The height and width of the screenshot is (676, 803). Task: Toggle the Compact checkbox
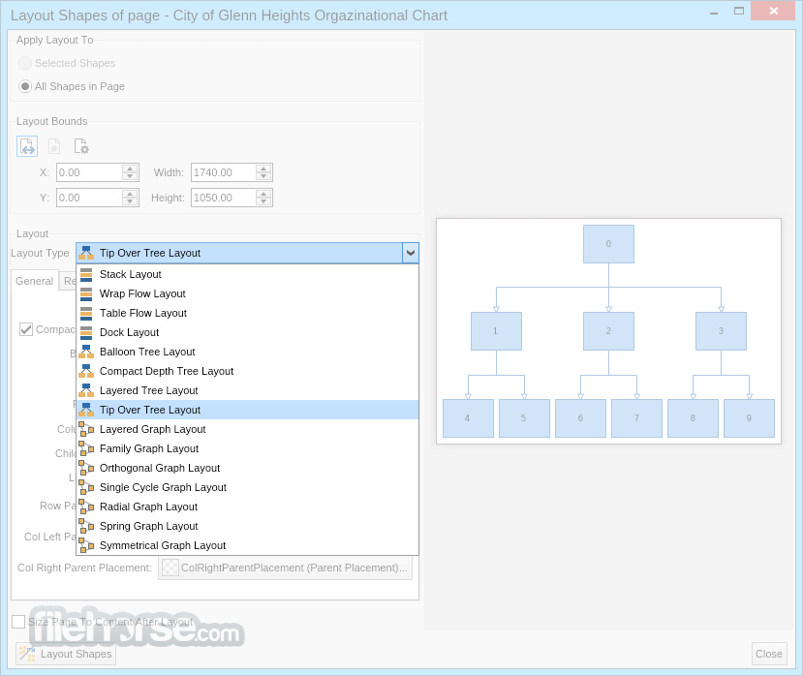[25, 329]
